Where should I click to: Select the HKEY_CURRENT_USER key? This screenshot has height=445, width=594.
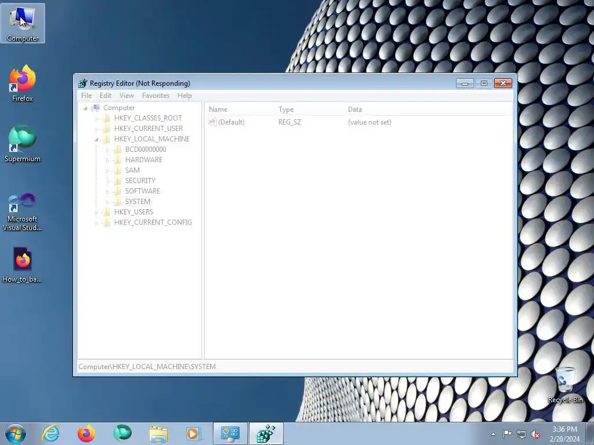[148, 129]
